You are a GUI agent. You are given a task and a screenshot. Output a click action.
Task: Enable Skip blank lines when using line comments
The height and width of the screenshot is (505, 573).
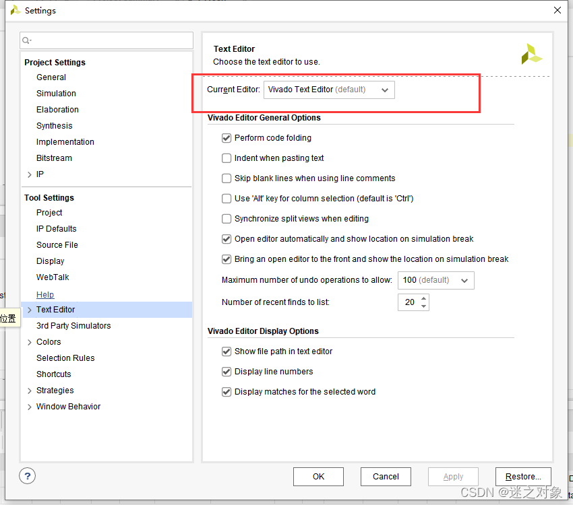pos(227,178)
